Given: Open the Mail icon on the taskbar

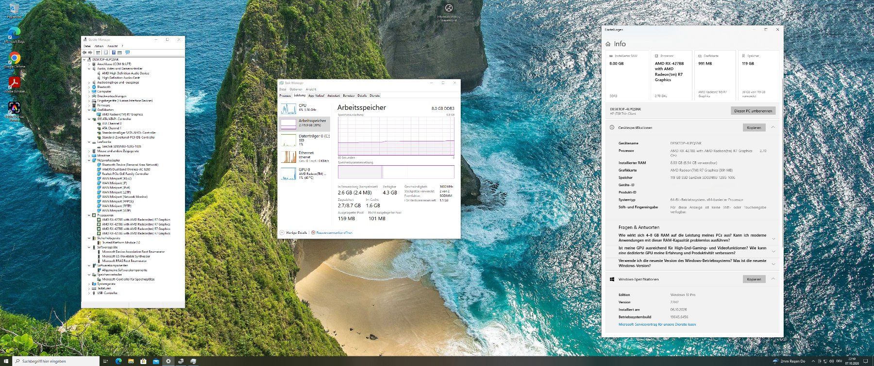Looking at the screenshot, I should click(x=156, y=361).
